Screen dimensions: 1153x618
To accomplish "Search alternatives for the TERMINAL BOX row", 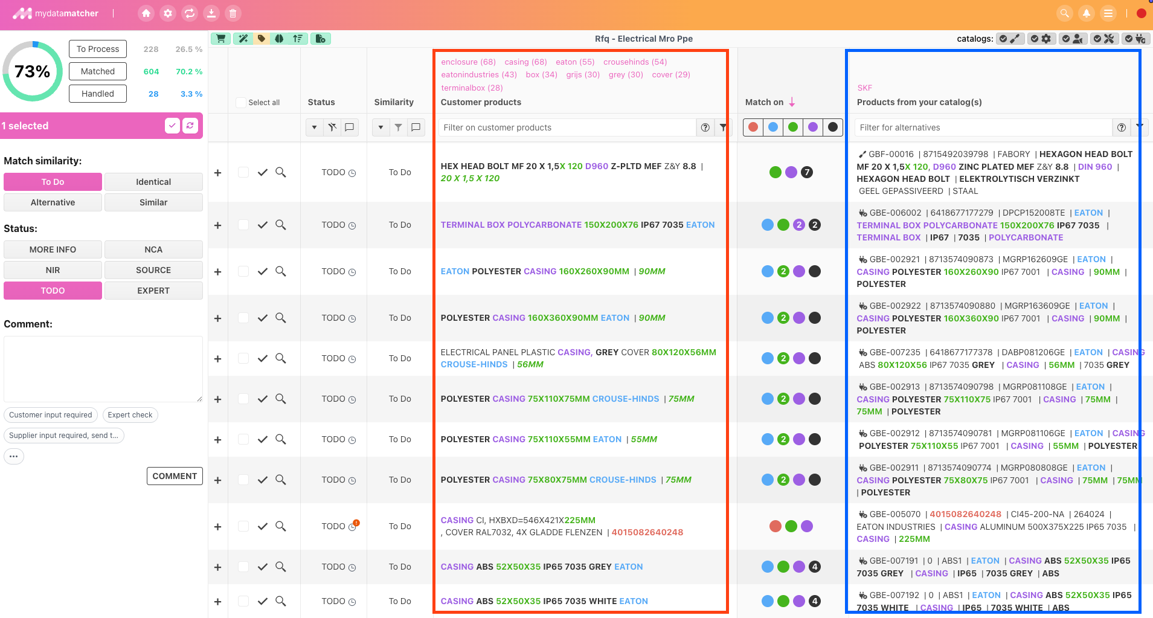I will (x=281, y=225).
